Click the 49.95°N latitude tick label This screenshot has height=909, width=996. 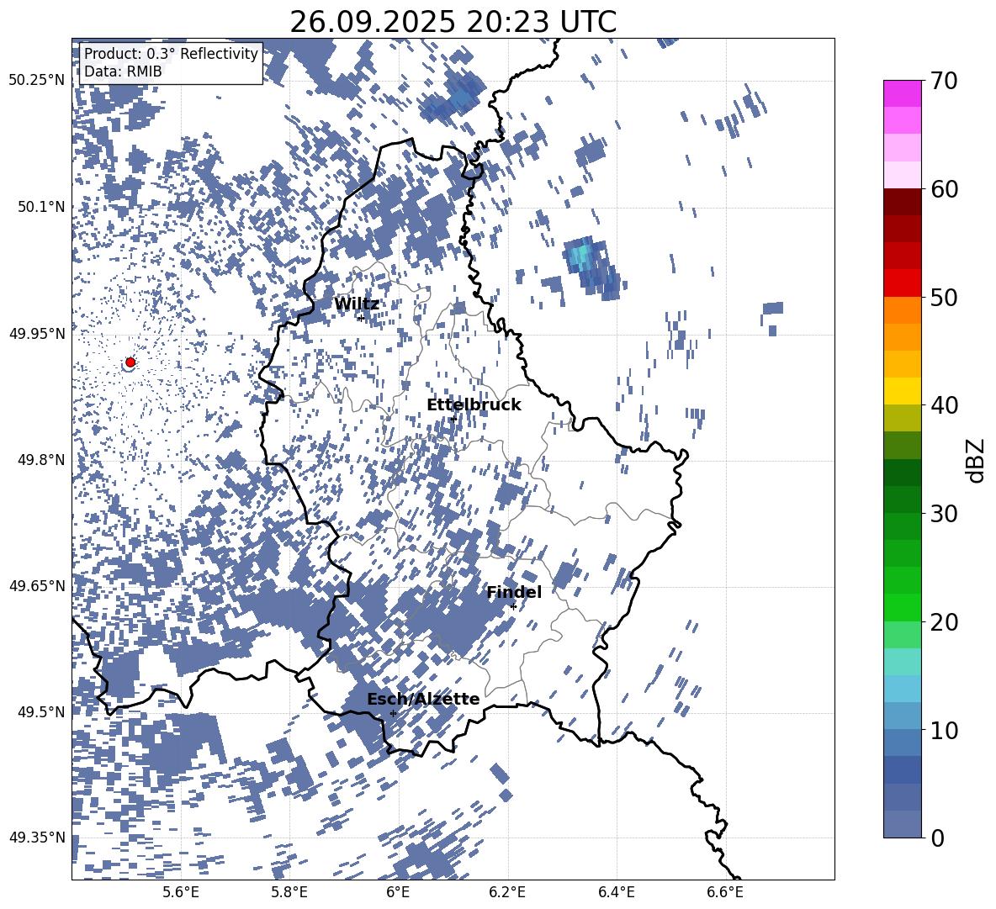pos(37,333)
